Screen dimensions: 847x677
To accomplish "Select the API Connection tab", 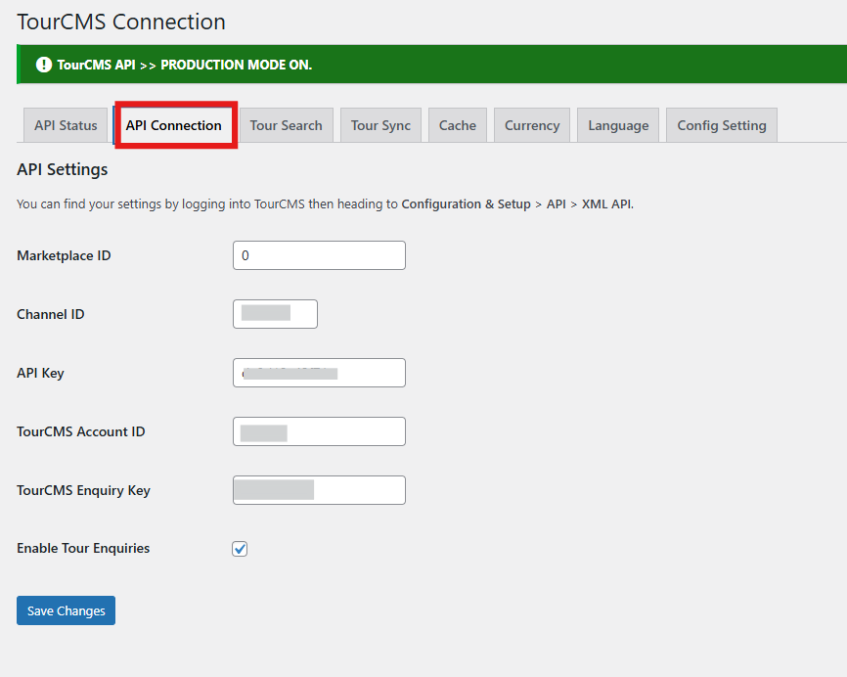I will 174,125.
